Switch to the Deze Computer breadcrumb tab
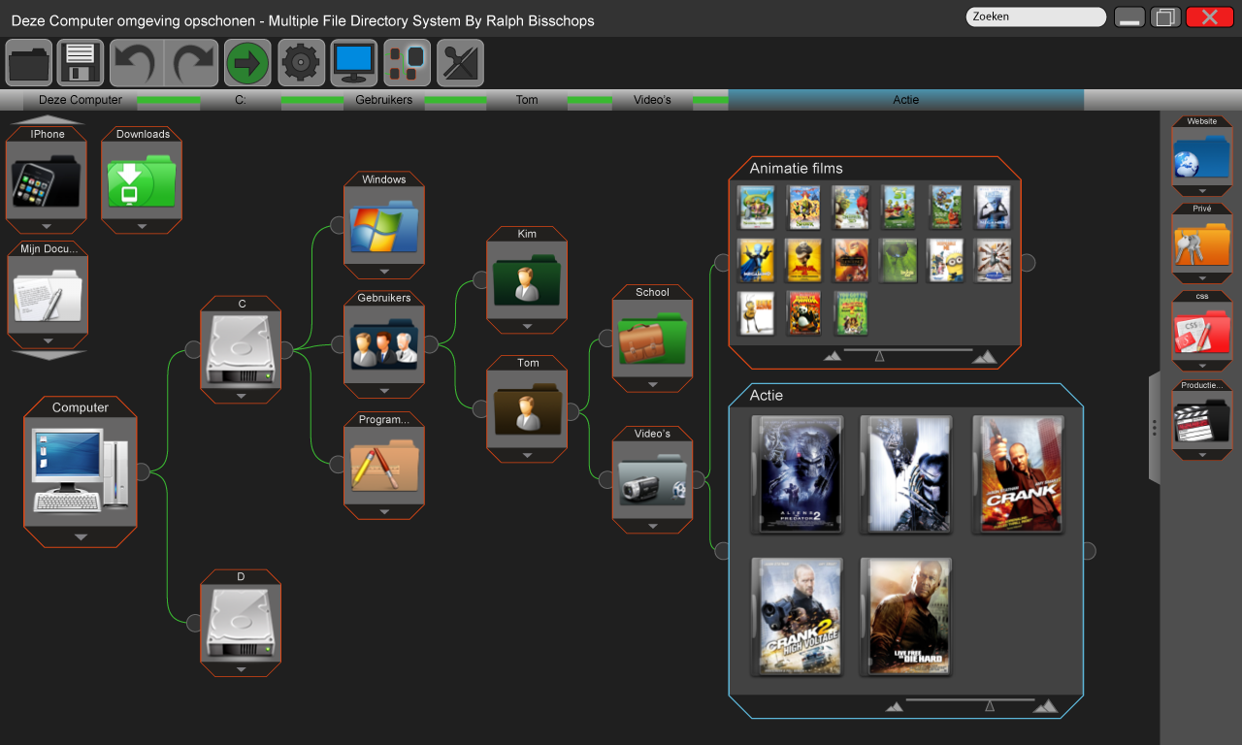Screen dimensions: 1242x745 tap(79, 99)
